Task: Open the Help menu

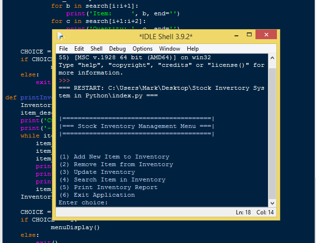Action: (x=193, y=49)
